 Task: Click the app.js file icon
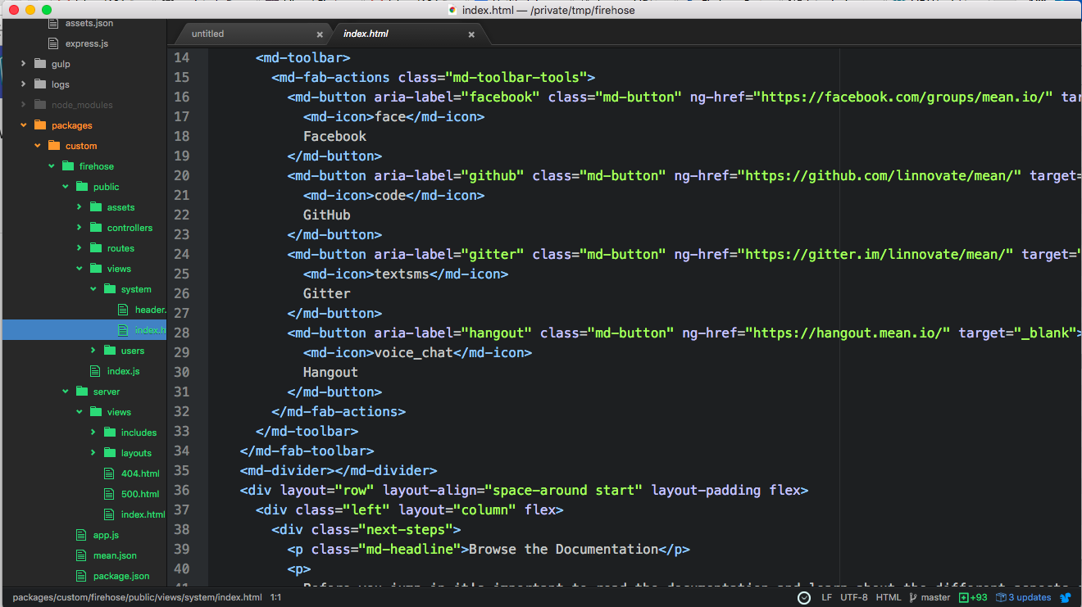point(81,535)
